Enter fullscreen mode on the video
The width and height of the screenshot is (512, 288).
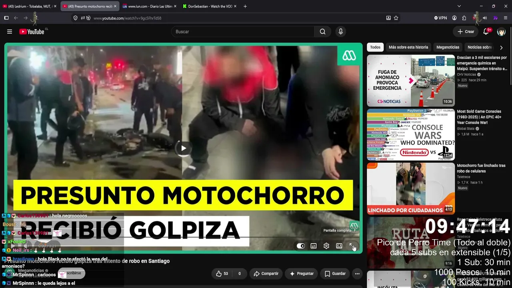[352, 246]
